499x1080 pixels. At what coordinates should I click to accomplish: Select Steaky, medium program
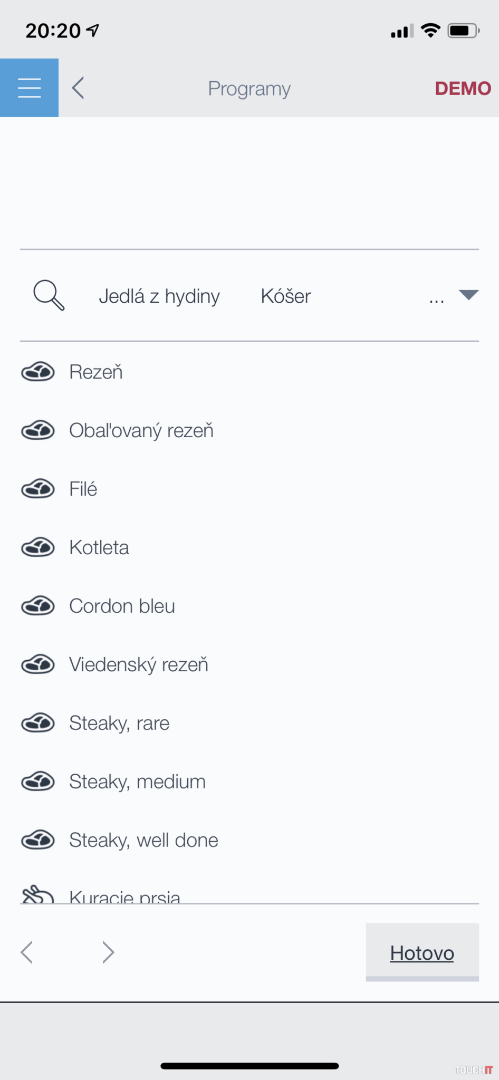[x=137, y=782]
